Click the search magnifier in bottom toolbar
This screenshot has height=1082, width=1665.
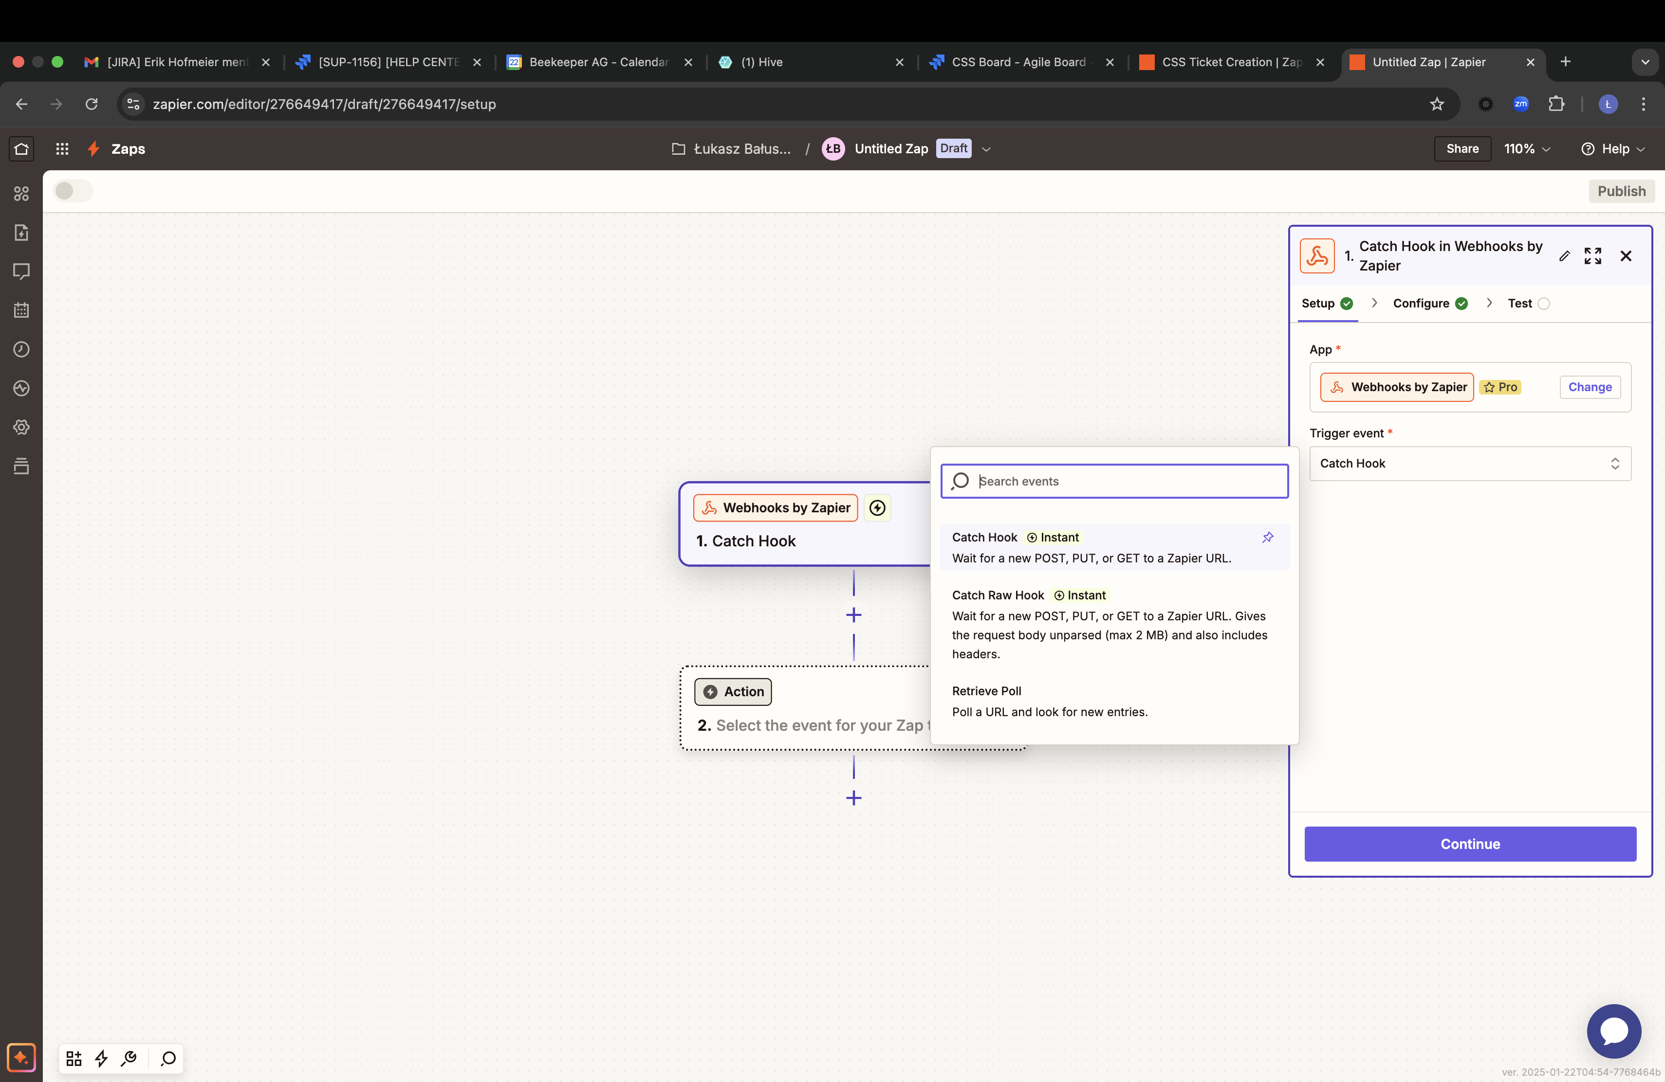pyautogui.click(x=168, y=1058)
